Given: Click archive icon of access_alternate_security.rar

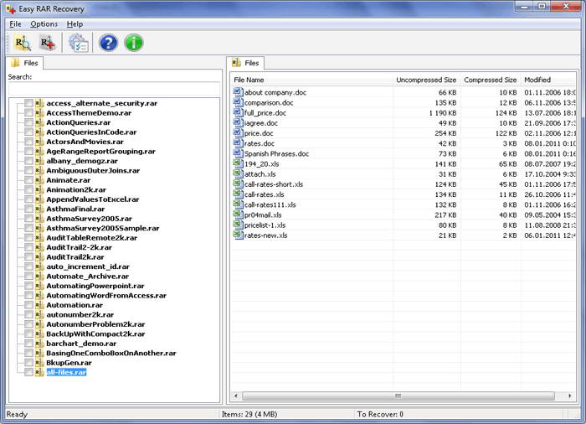Looking at the screenshot, I should tap(39, 103).
